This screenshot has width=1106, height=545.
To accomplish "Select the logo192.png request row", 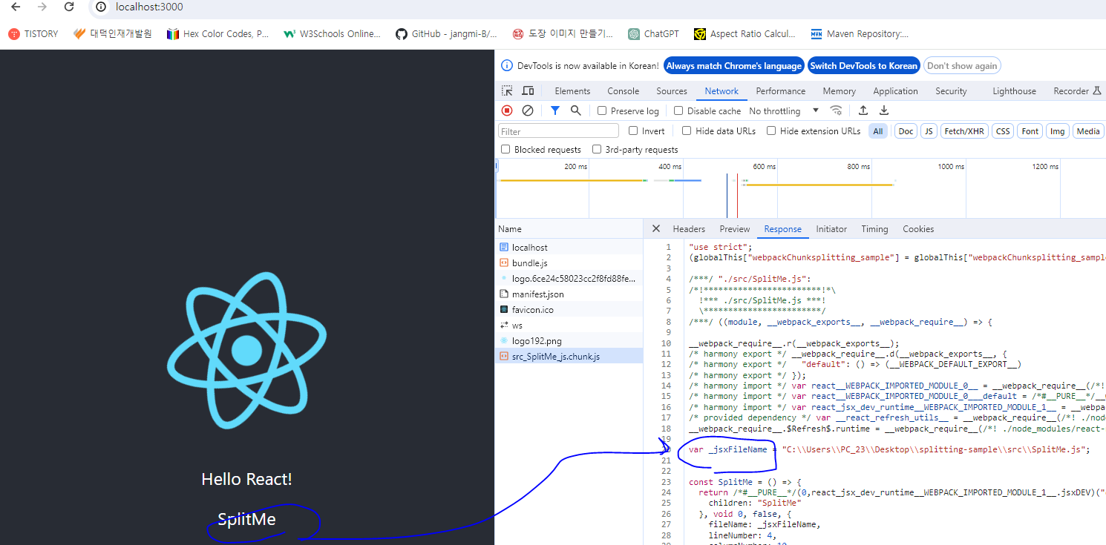I will [x=569, y=341].
